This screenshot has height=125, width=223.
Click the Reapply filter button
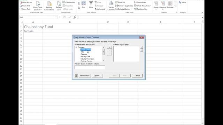(x=99, y=6)
